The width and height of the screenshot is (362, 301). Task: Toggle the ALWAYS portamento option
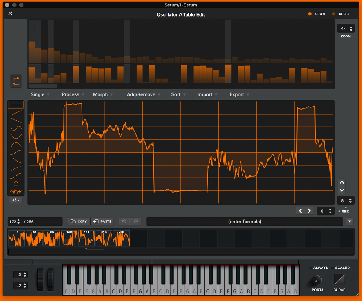(x=318, y=268)
